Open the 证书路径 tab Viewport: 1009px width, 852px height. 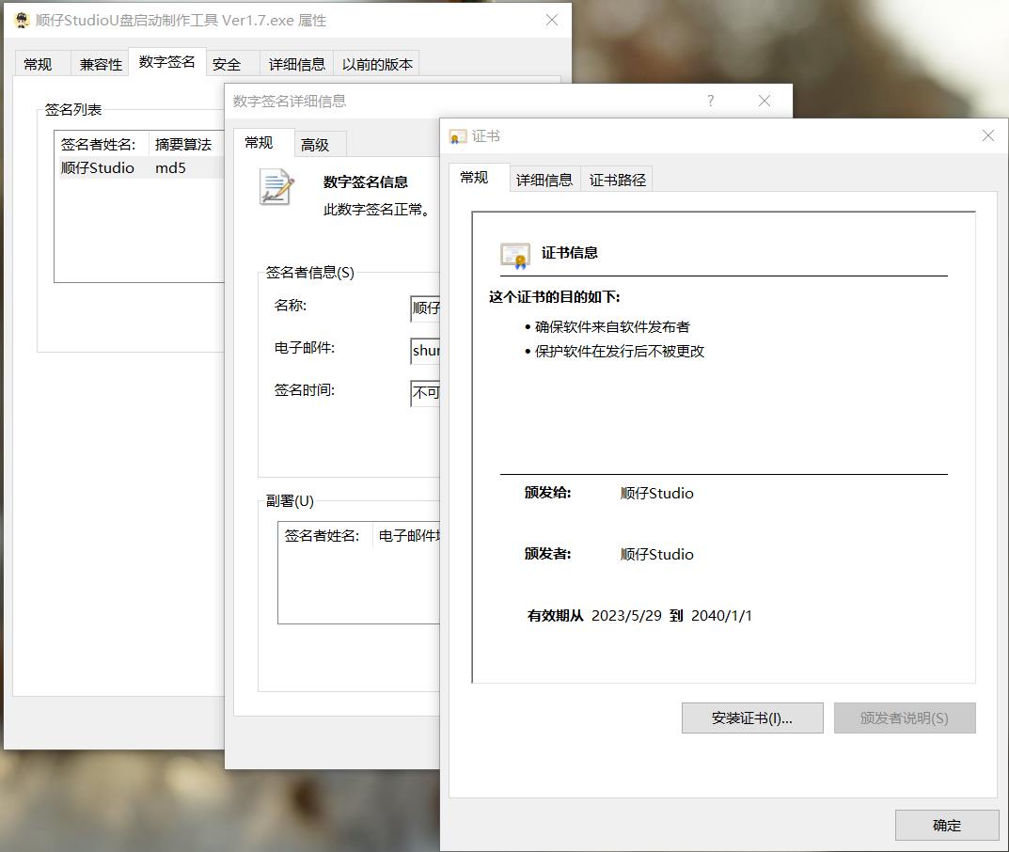pyautogui.click(x=617, y=178)
